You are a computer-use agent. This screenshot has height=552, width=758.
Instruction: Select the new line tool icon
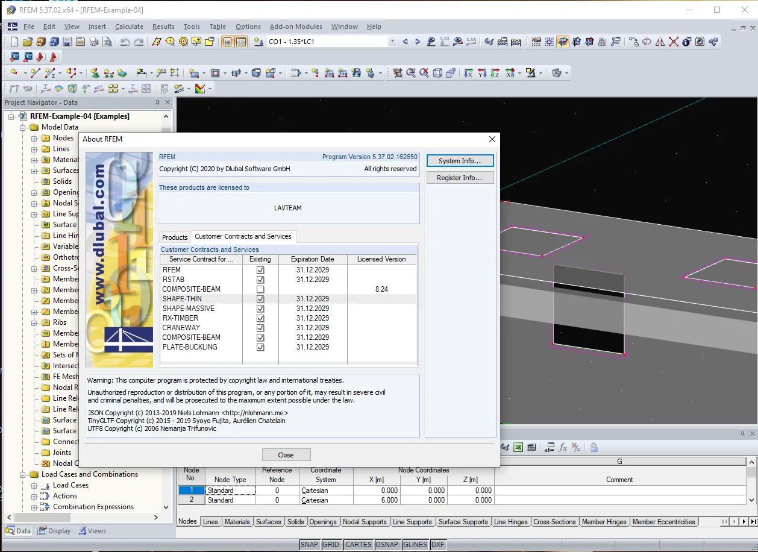pos(34,73)
